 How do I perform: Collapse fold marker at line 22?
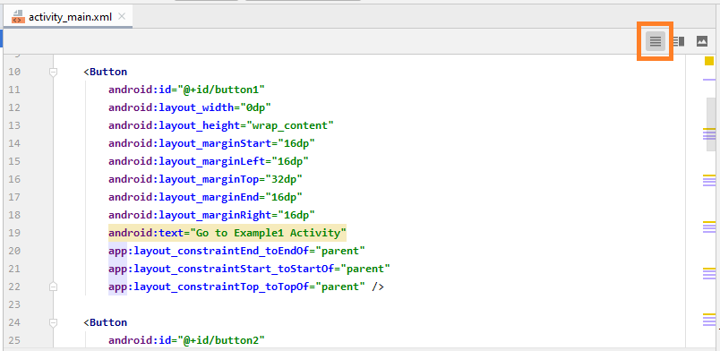(x=53, y=287)
